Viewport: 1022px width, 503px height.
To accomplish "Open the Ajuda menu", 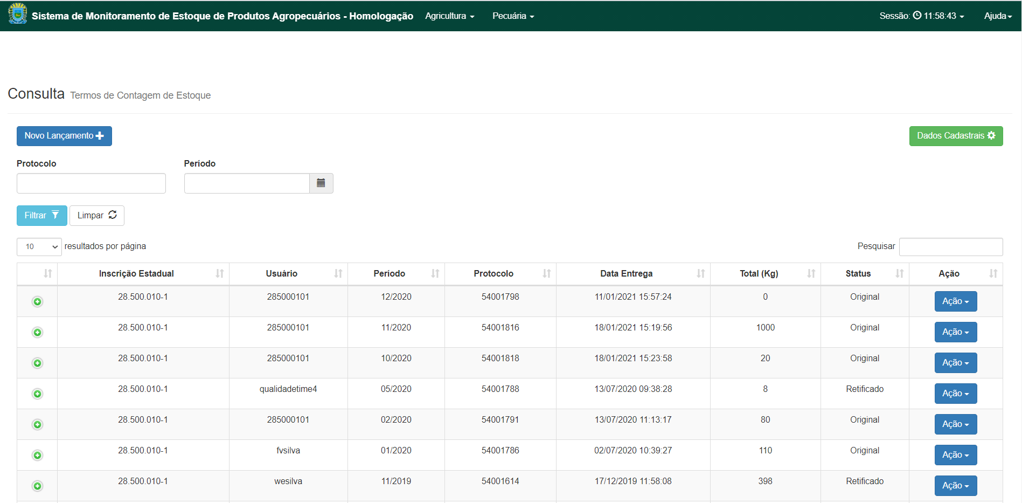I will 998,16.
